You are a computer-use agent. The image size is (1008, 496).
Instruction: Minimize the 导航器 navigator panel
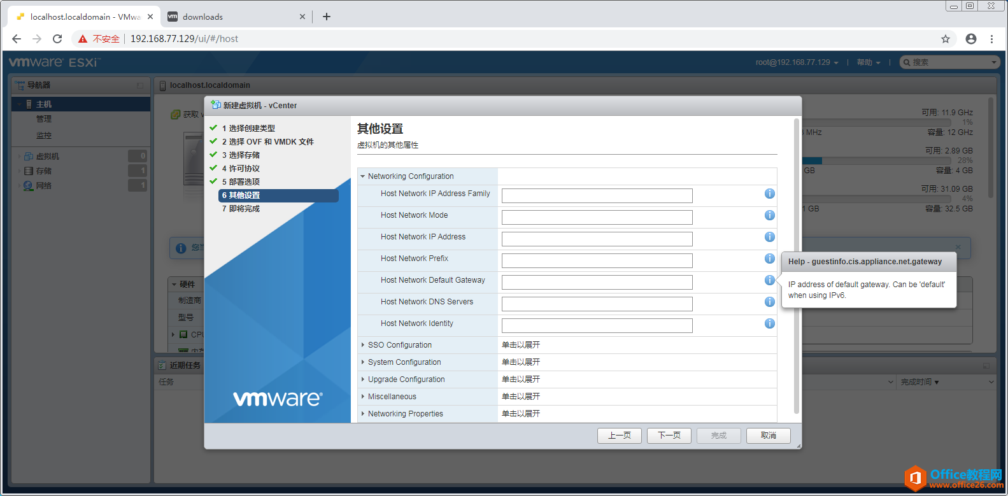pyautogui.click(x=140, y=85)
